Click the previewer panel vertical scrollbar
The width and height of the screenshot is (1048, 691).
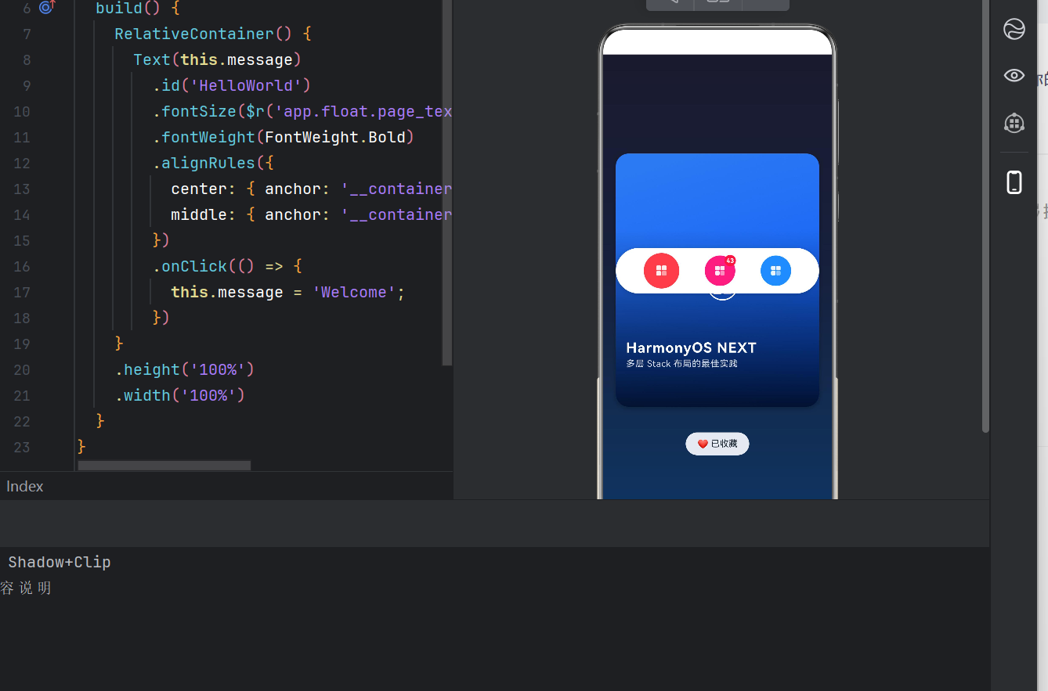click(x=985, y=216)
